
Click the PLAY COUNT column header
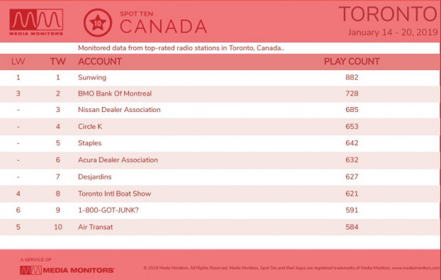[x=352, y=61]
